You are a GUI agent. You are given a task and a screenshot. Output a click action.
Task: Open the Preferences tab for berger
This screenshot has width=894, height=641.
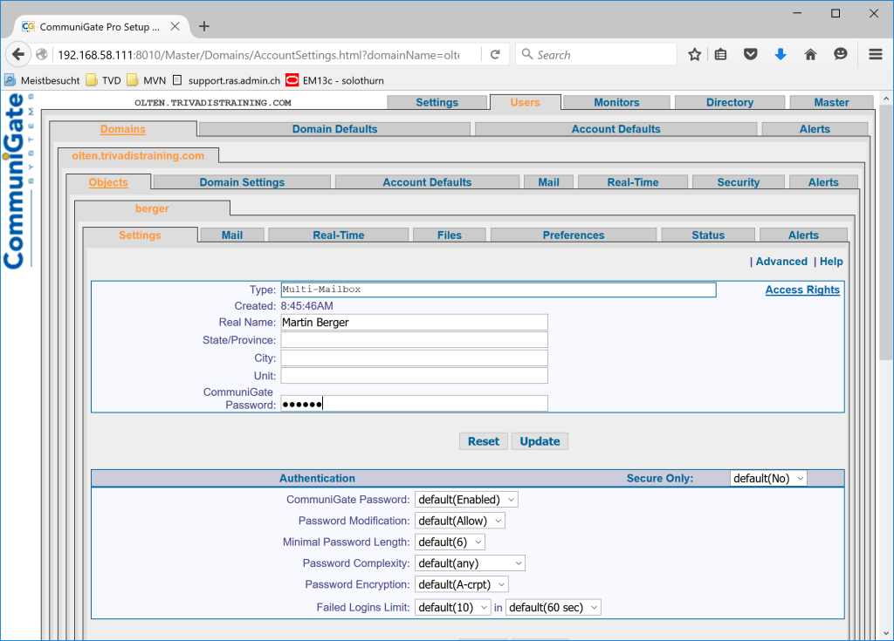[x=573, y=235]
